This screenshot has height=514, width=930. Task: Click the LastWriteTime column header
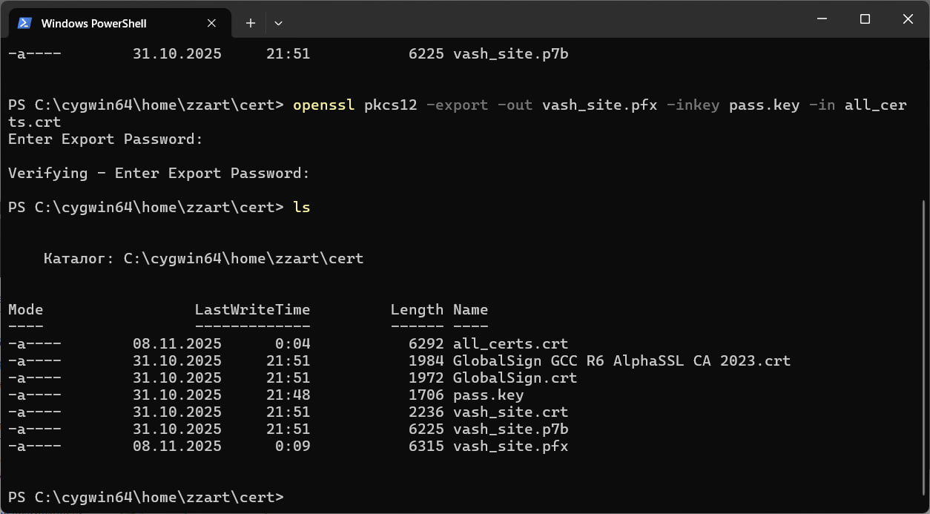(x=252, y=310)
